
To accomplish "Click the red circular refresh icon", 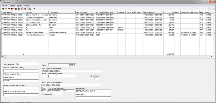I will pos(25,9).
